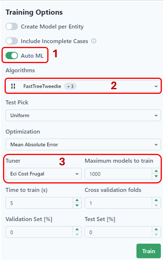Click the Time to train input field
Image resolution: width=163 pixels, height=260 pixels.
click(39, 203)
